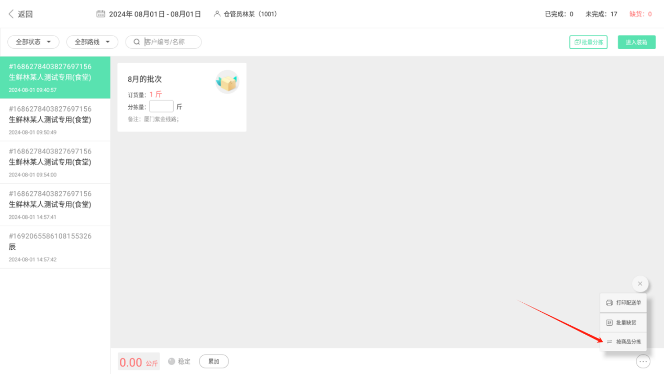This screenshot has width=664, height=374.
Task: Select the order named 辰
Action: coord(55,247)
